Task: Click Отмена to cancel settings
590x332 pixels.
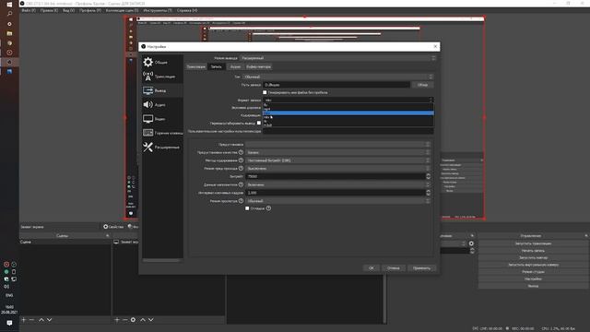Action: [394, 268]
